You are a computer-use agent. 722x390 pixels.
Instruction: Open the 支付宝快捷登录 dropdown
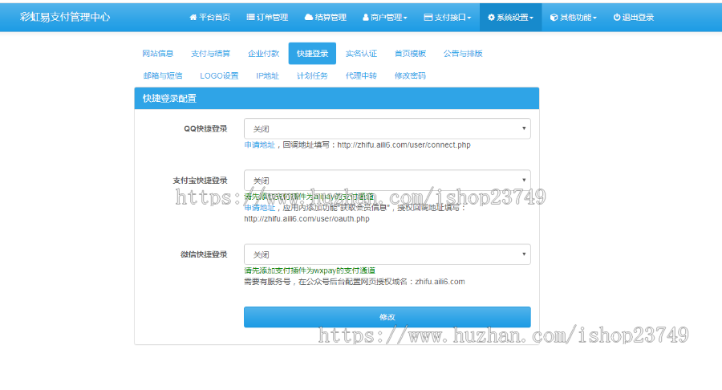click(x=387, y=180)
